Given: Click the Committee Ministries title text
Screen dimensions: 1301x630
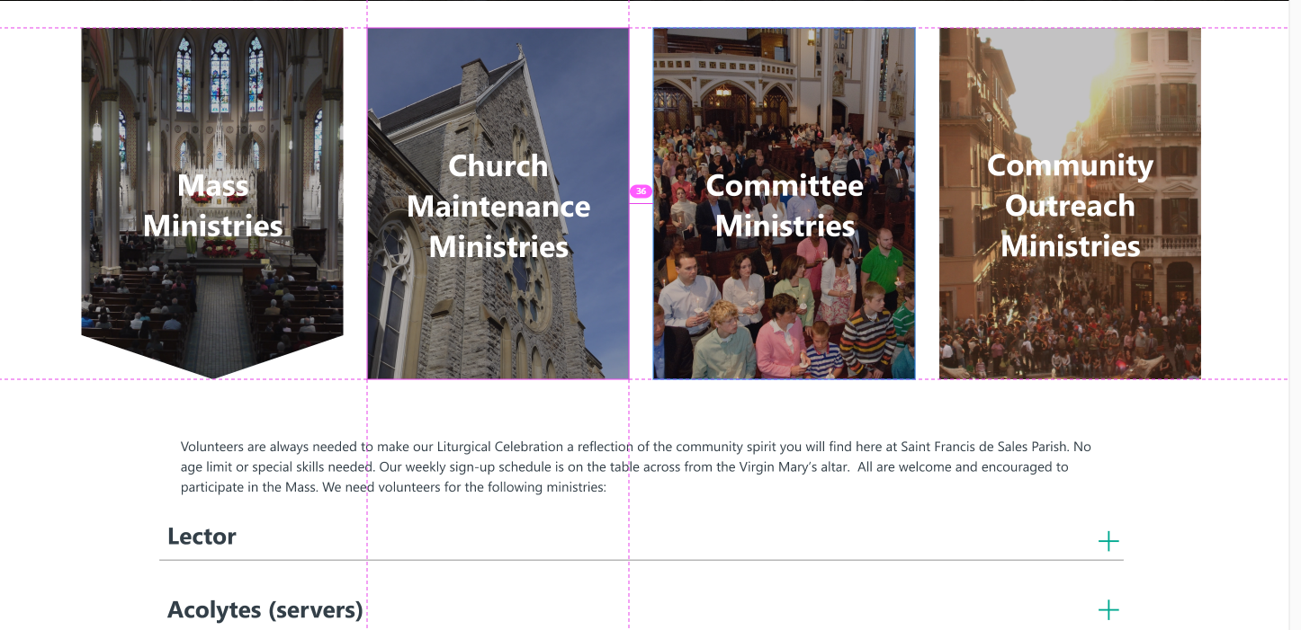Looking at the screenshot, I should (785, 206).
